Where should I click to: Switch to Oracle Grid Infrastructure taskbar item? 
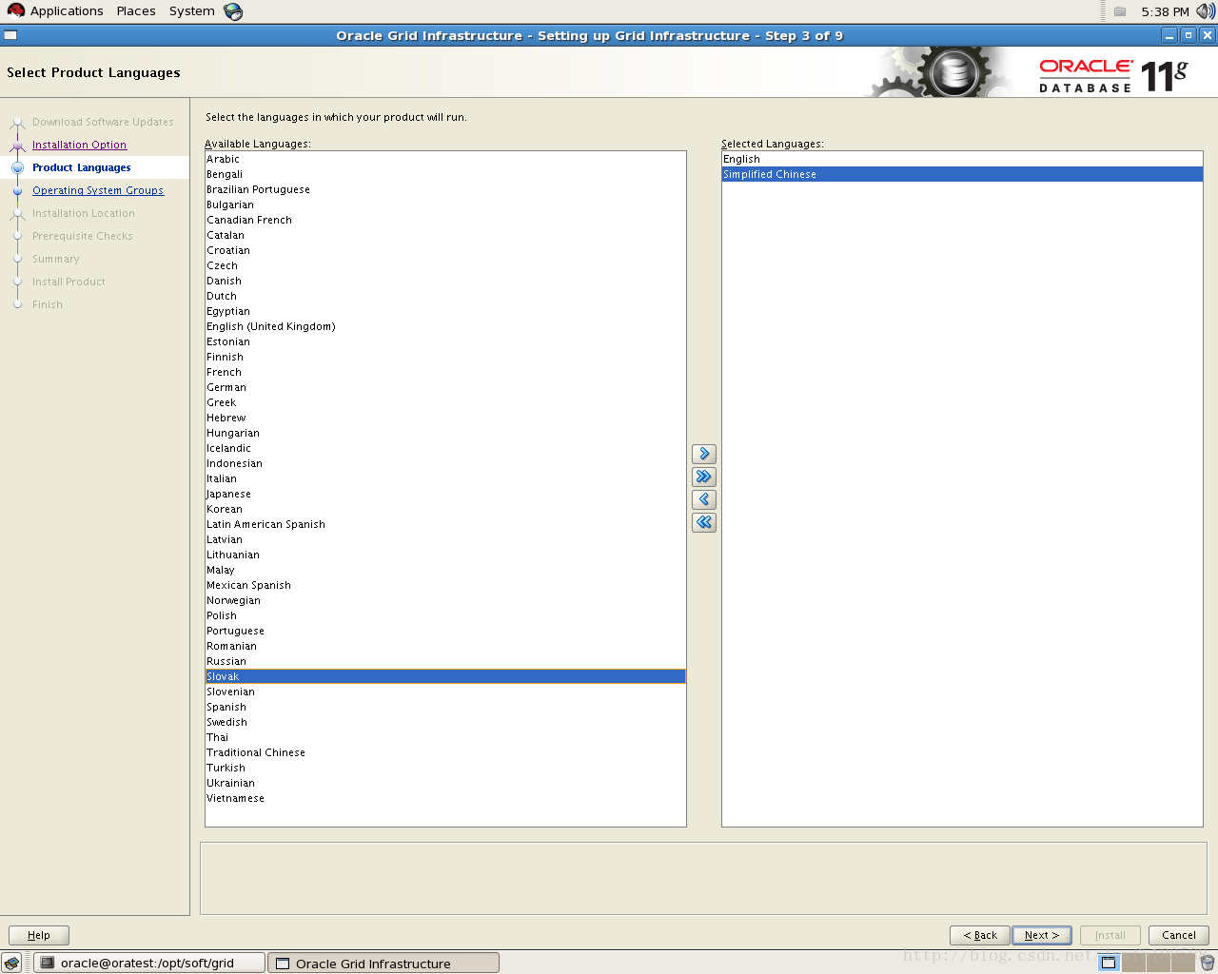(383, 963)
